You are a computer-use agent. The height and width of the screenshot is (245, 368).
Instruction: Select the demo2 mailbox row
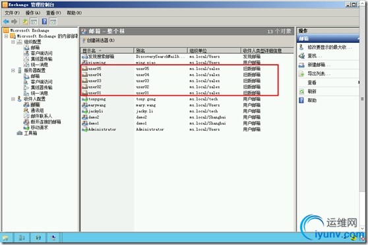tap(187, 117)
